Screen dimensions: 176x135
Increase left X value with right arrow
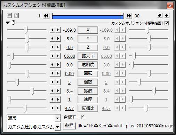point(58,30)
